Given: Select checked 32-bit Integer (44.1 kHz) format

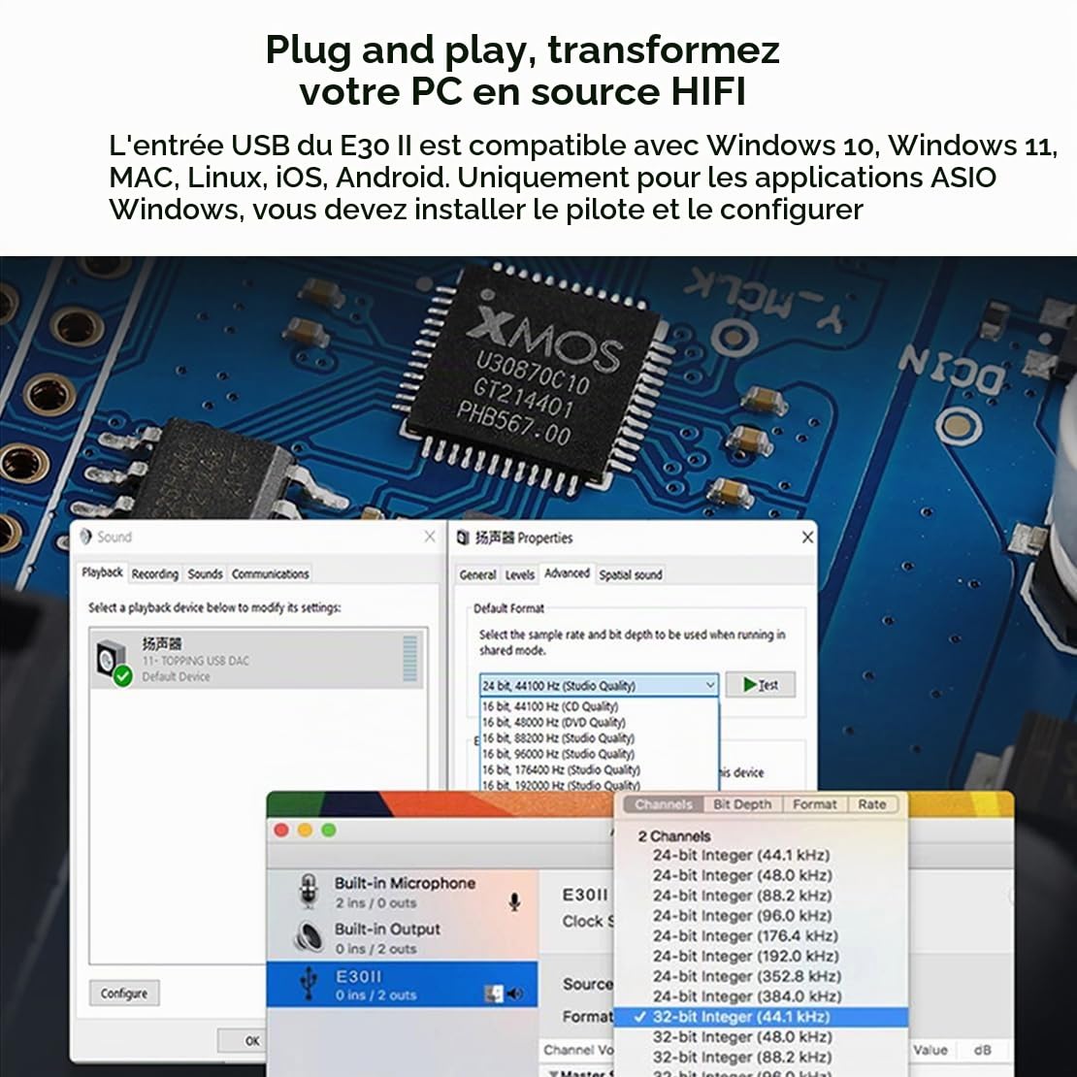Looking at the screenshot, I should click(x=761, y=1017).
